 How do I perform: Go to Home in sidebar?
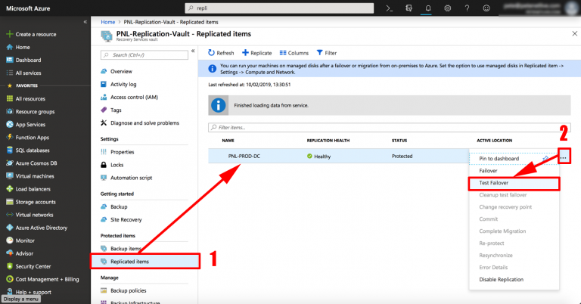click(x=18, y=47)
